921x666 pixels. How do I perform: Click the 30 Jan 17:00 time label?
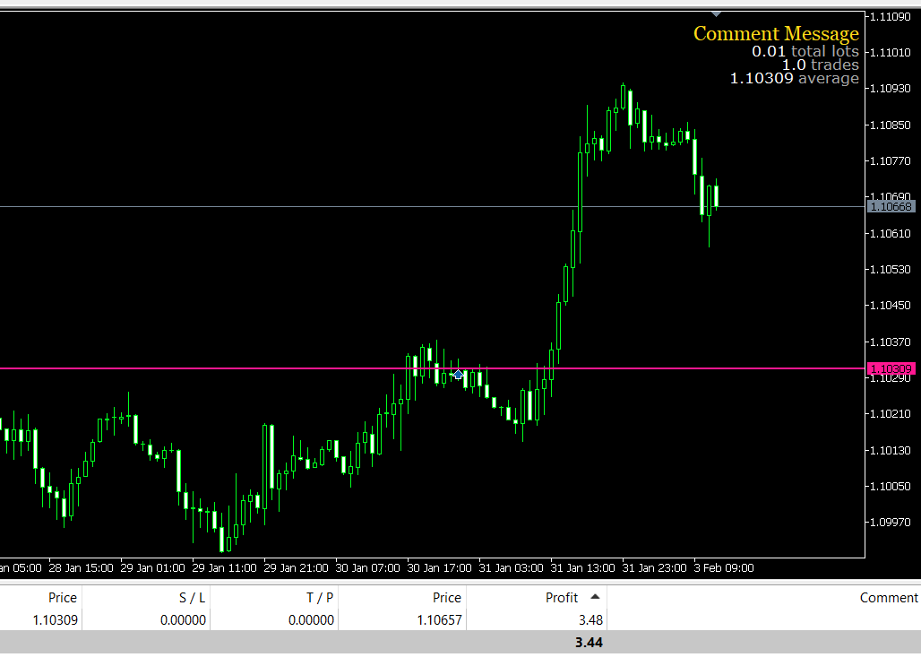tap(439, 567)
